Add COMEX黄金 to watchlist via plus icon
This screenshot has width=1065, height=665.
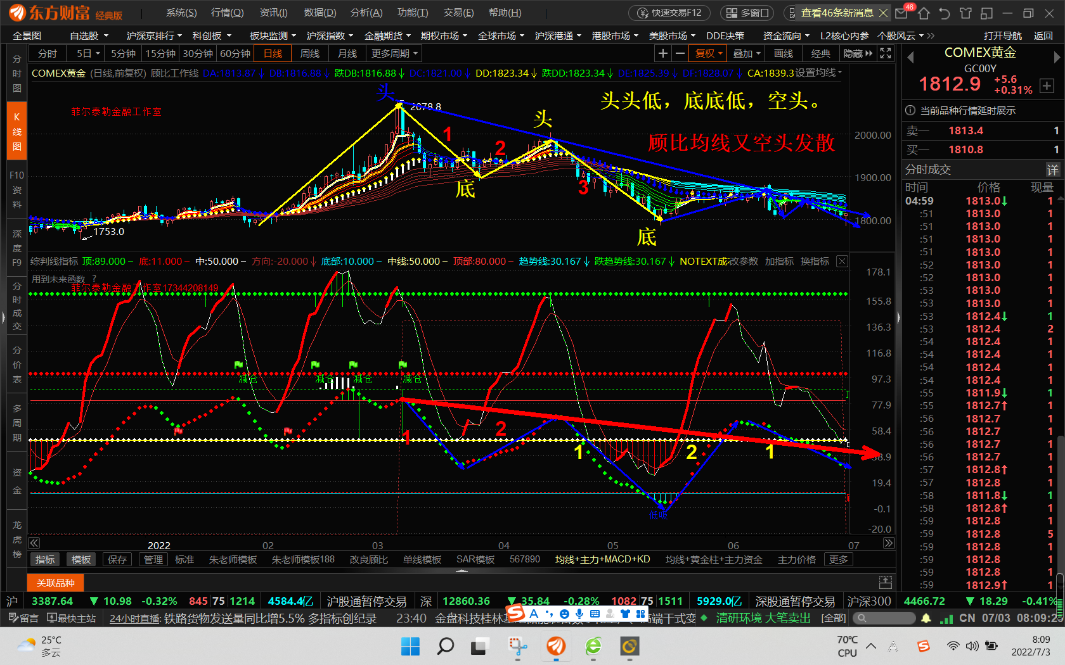(x=1047, y=85)
